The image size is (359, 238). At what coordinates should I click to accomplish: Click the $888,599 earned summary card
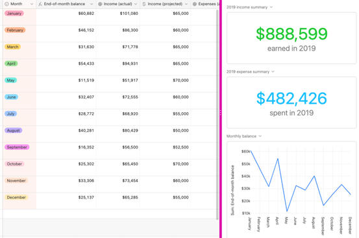pyautogui.click(x=291, y=38)
